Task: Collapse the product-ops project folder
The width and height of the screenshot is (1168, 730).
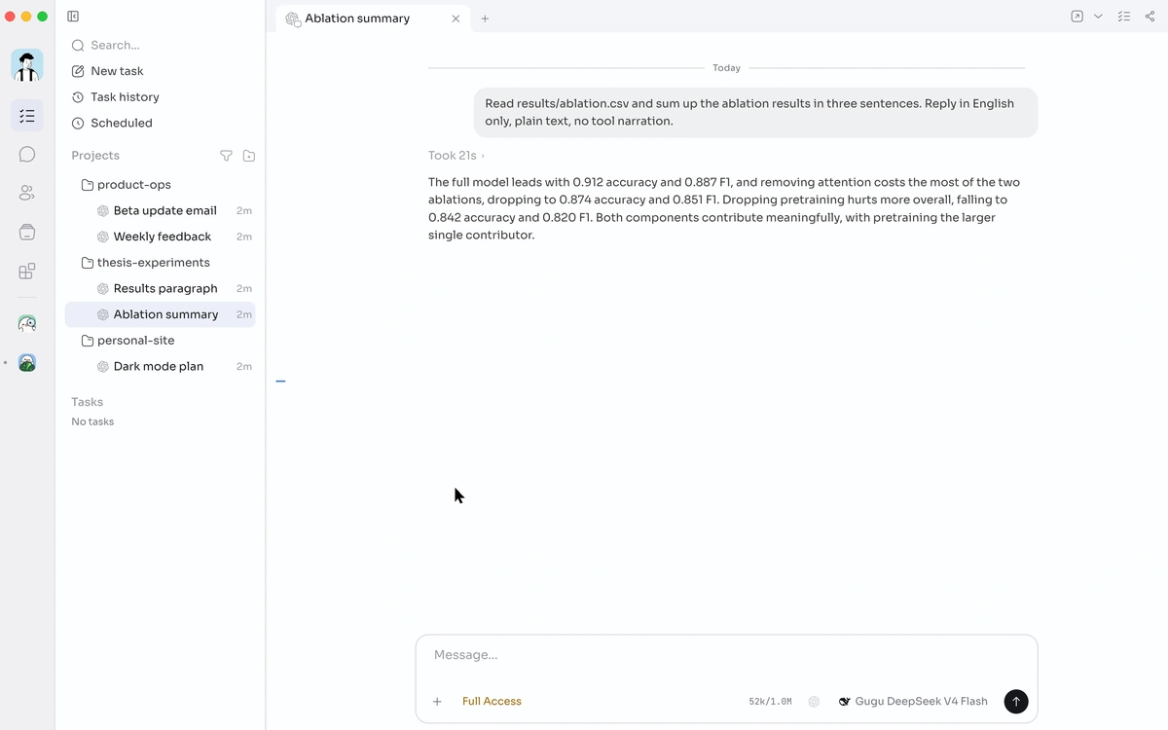Action: tap(161, 185)
